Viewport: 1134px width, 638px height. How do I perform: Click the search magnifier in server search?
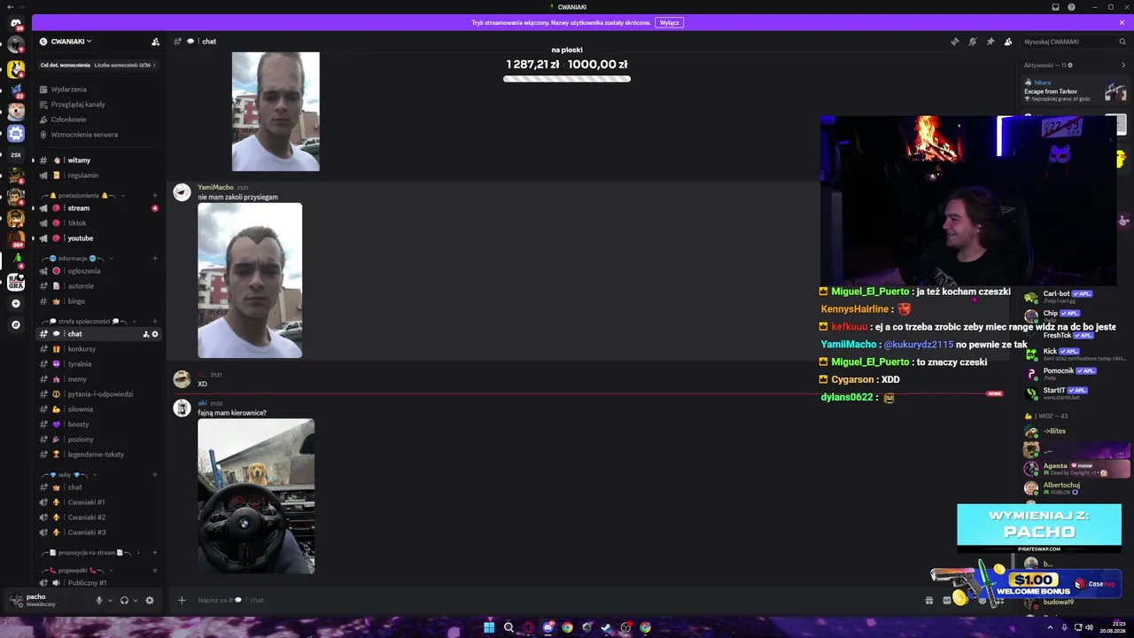click(x=1122, y=42)
